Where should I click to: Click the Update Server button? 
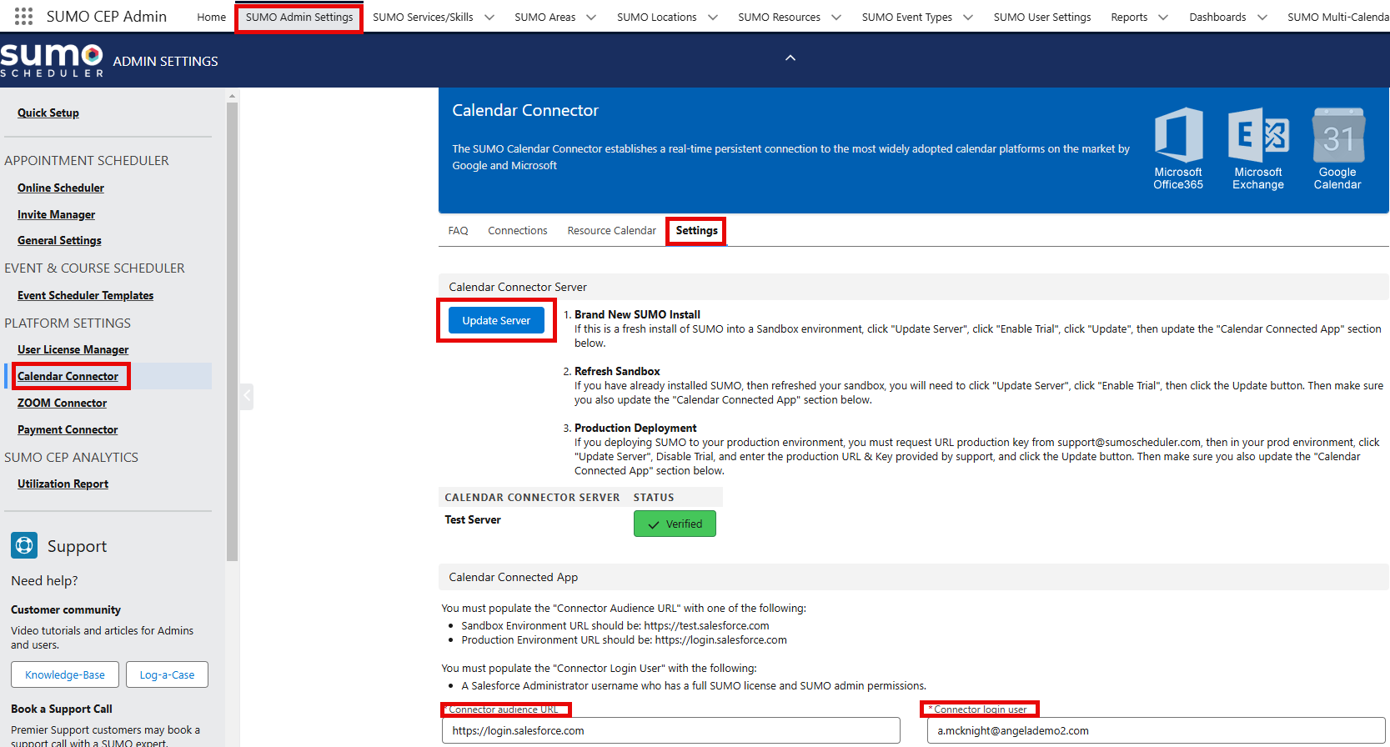click(496, 321)
